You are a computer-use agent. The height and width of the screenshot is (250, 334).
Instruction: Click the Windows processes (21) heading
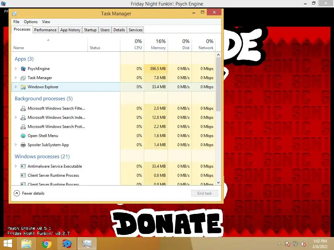(x=42, y=157)
